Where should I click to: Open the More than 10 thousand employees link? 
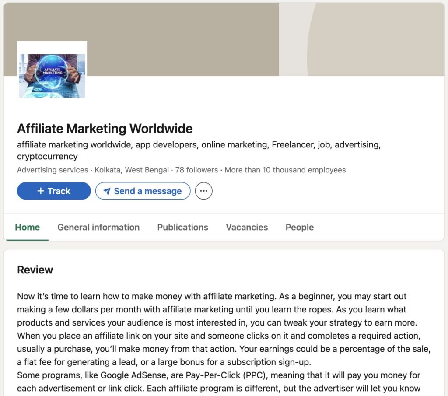[285, 170]
